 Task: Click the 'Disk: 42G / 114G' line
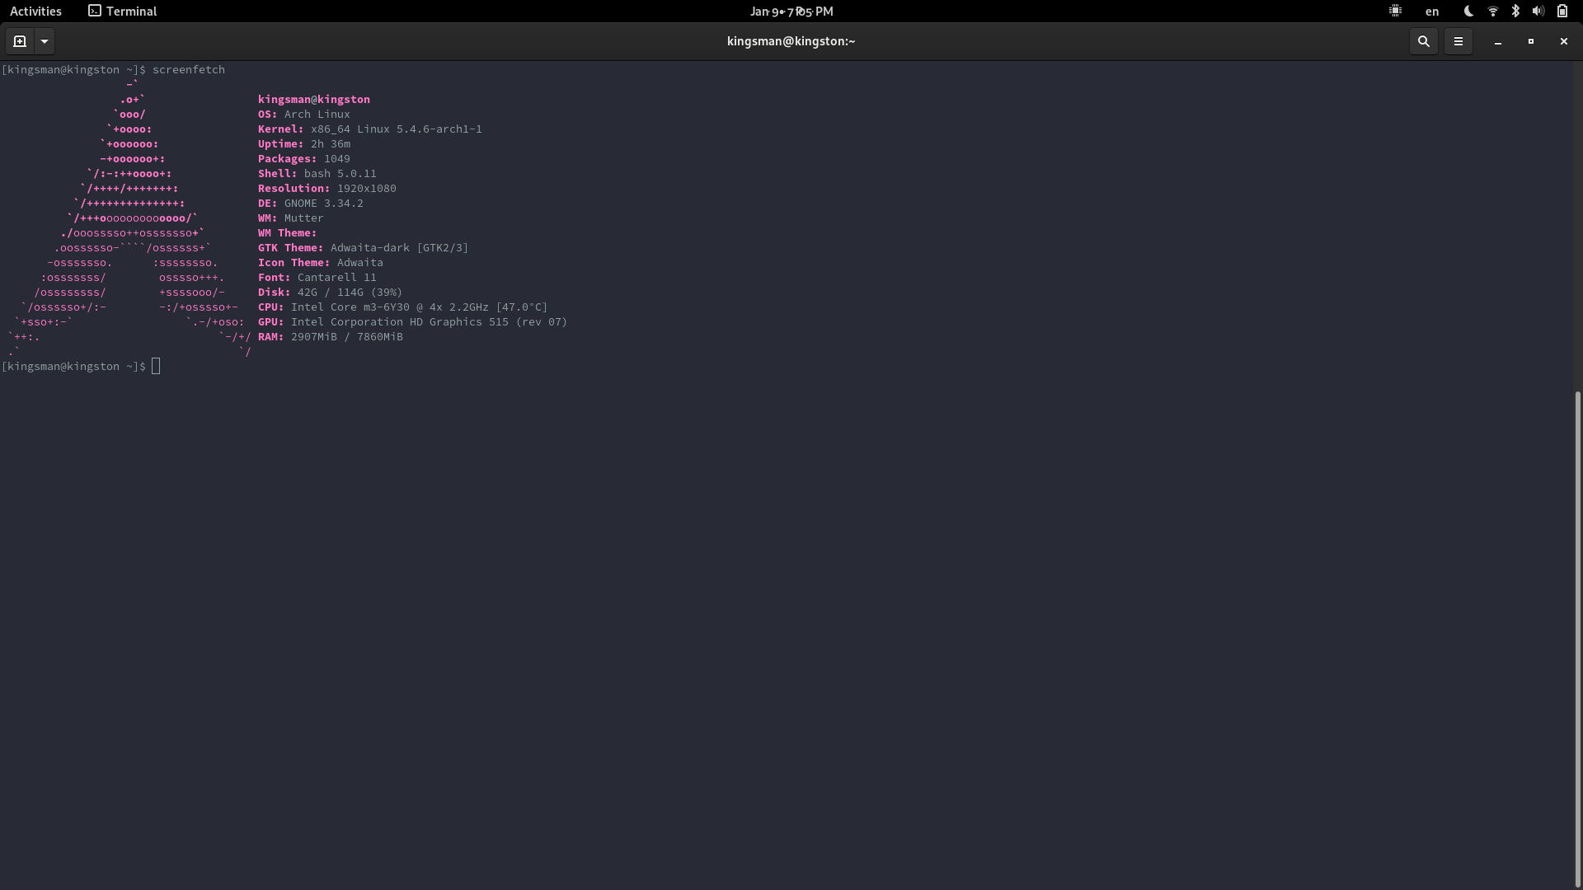coord(331,293)
